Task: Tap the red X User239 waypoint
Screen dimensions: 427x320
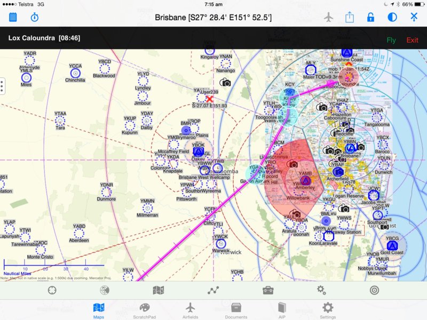Action: [209, 99]
